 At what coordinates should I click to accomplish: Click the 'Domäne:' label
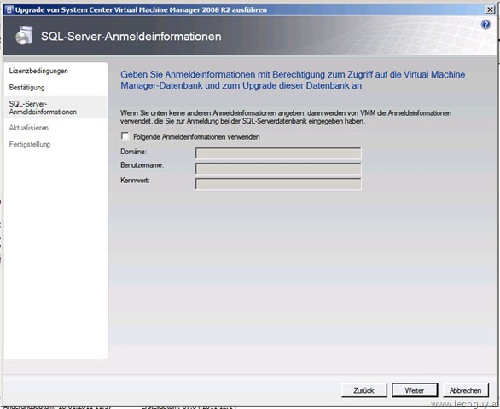[x=134, y=152]
